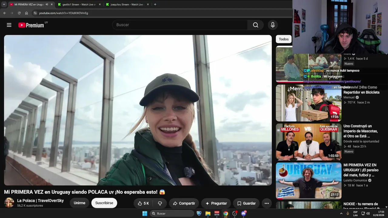The height and width of the screenshot is (218, 388).
Task: Open the Millones vs Quebrar video thumbnail
Action: click(309, 142)
